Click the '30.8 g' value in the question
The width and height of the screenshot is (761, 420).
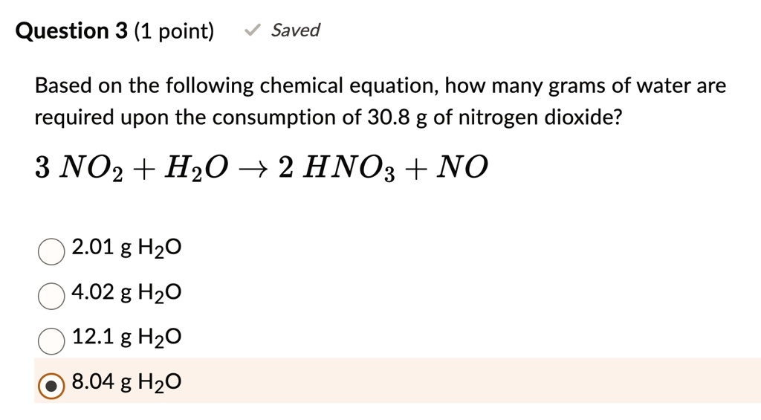[x=398, y=117]
